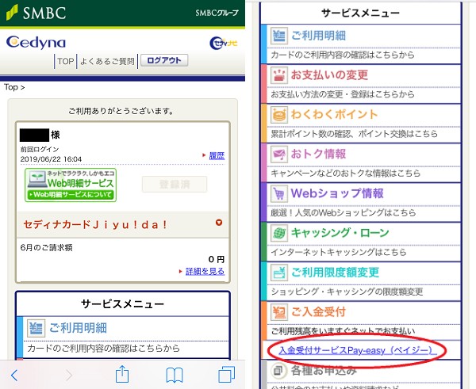Click the greyed 登録済 button
Viewport: 476px width, 389px height.
point(175,184)
